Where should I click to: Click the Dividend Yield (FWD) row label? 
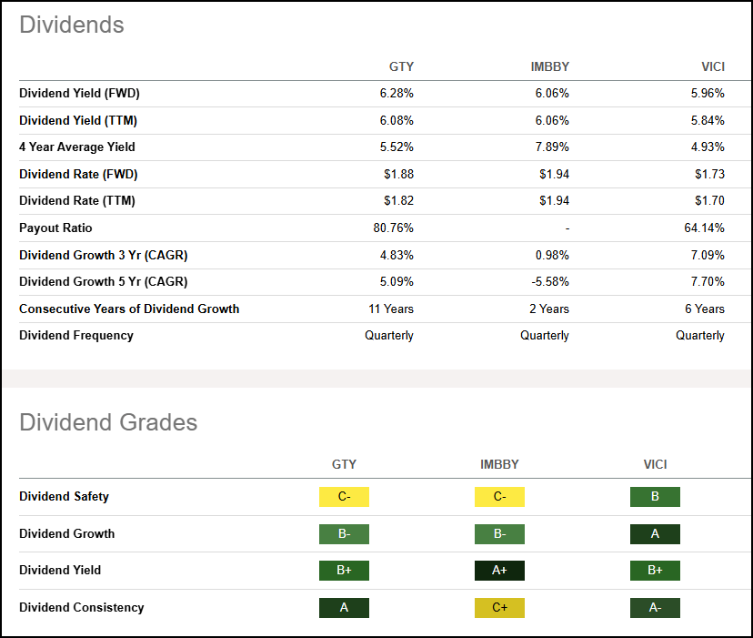click(77, 93)
